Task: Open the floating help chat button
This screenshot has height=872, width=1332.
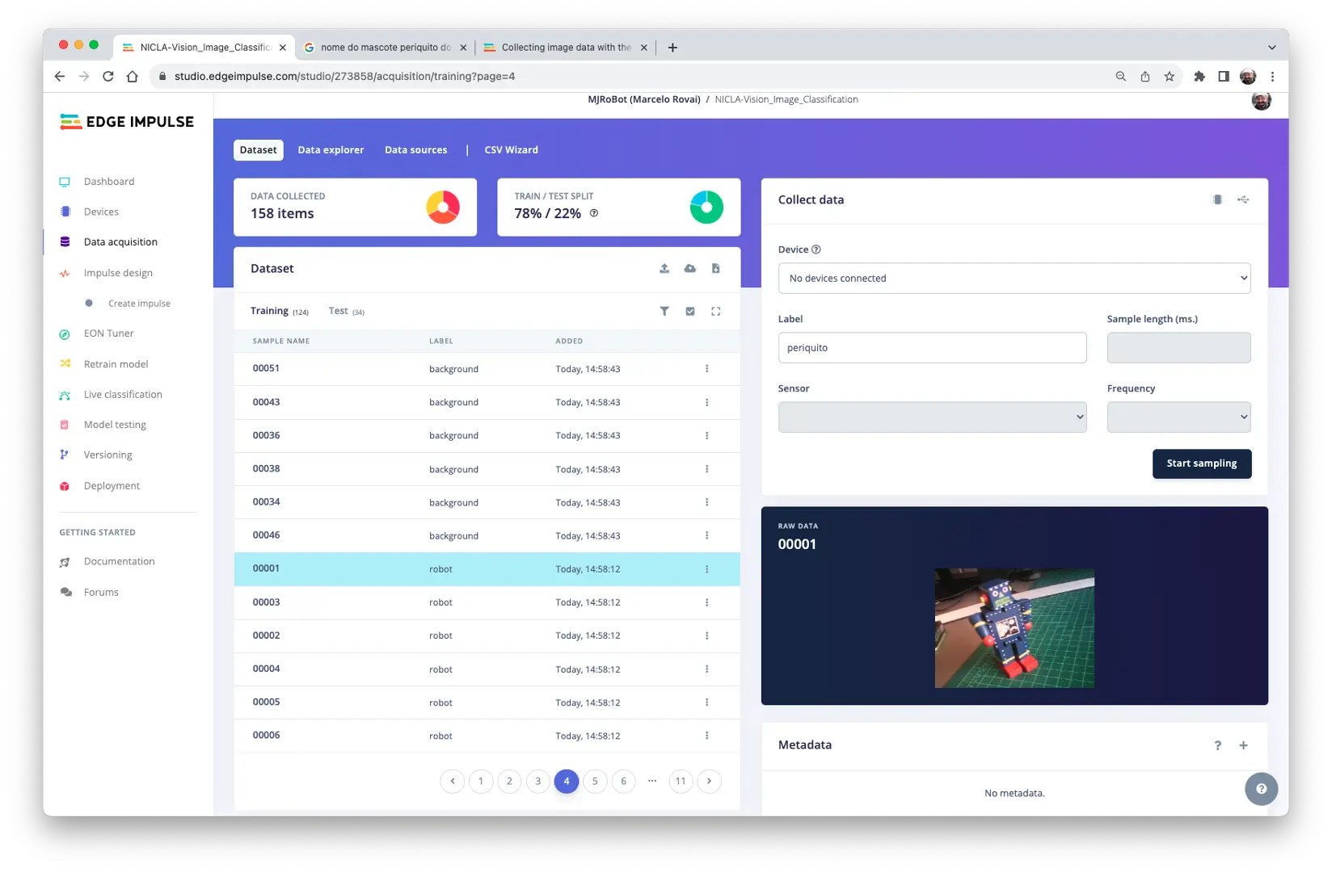Action: point(1261,789)
